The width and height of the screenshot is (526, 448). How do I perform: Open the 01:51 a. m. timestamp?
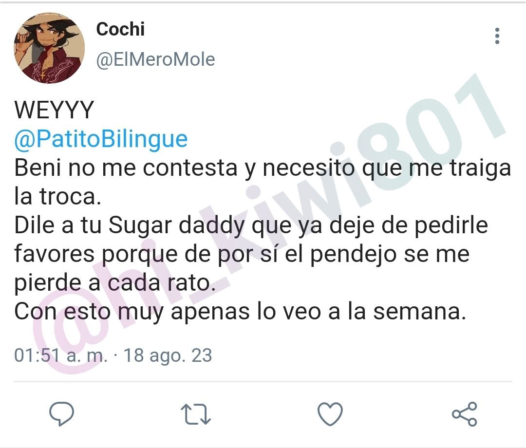pos(61,355)
